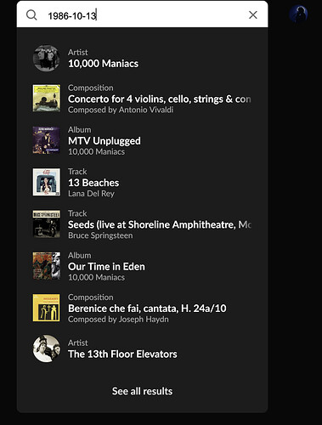Click the Berenice che fai yellow cover

[47, 308]
